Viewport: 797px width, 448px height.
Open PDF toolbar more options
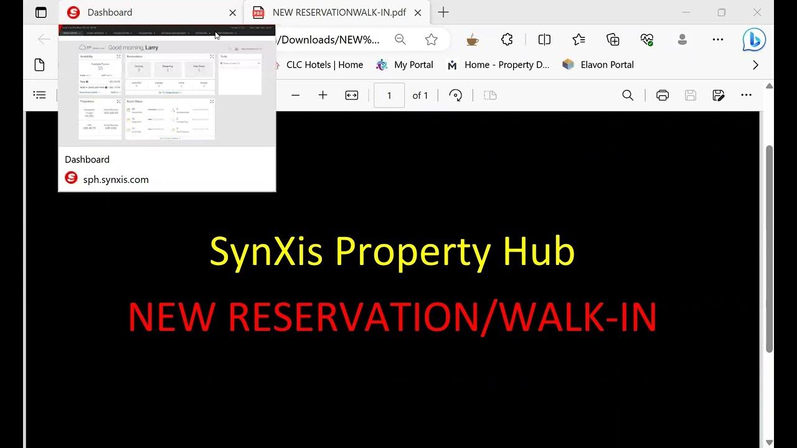pyautogui.click(x=747, y=95)
